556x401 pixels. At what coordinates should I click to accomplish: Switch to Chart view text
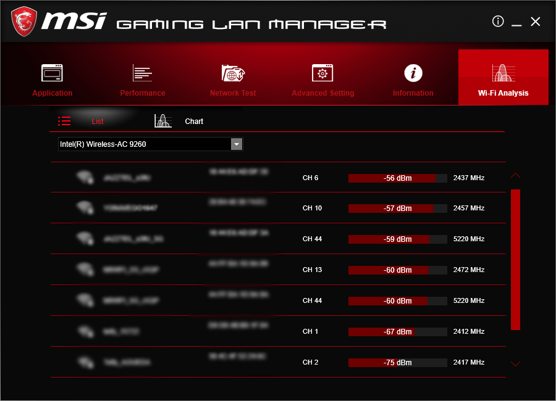tap(194, 122)
